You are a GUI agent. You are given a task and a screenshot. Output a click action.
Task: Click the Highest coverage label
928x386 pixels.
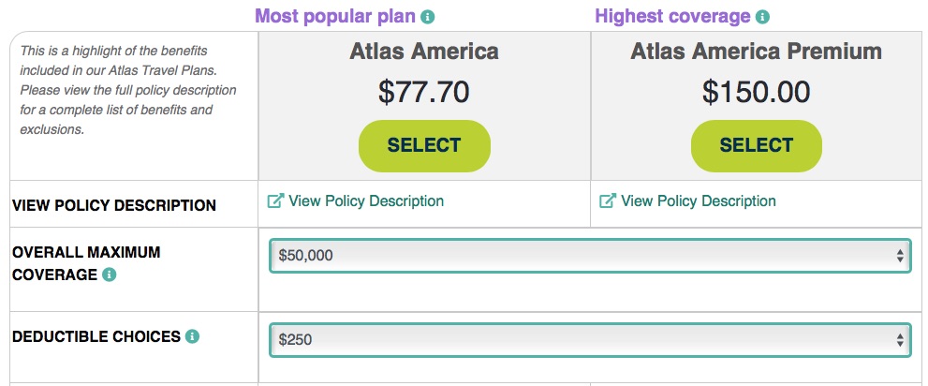pos(673,17)
